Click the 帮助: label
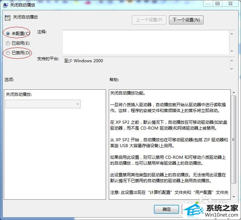The image size is (241, 220). pyautogui.click(x=114, y=80)
